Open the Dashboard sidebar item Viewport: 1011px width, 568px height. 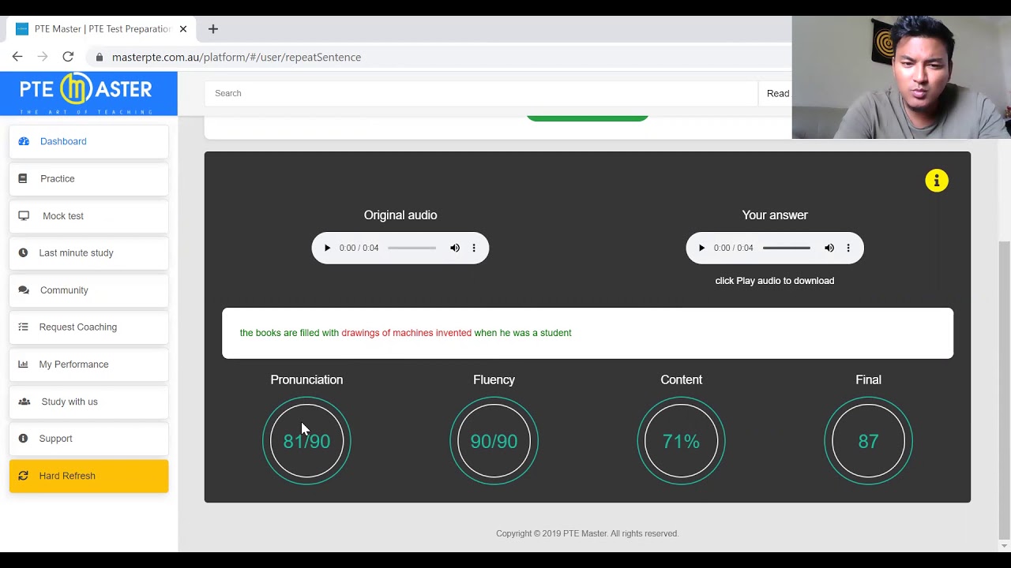pos(88,141)
